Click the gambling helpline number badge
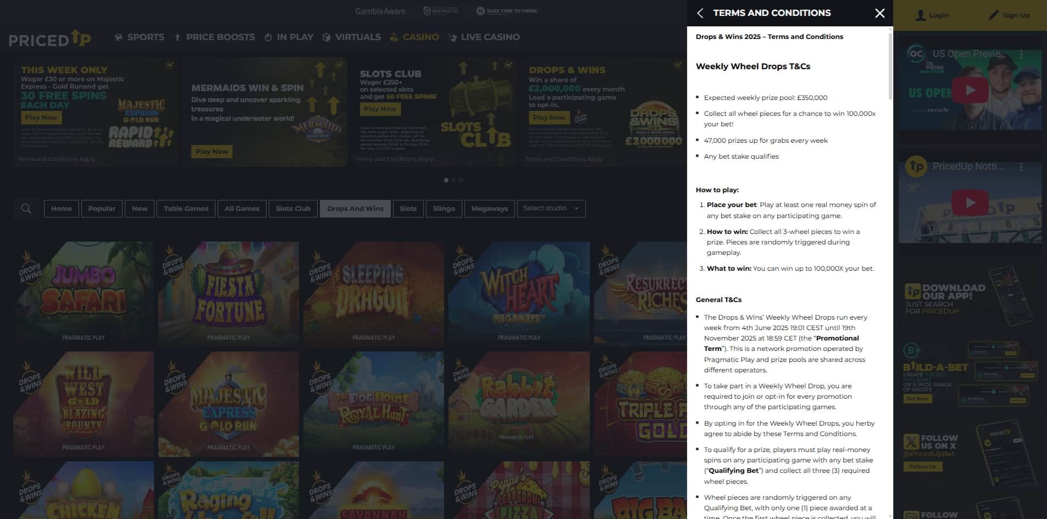The height and width of the screenshot is (519, 1047). coord(441,11)
